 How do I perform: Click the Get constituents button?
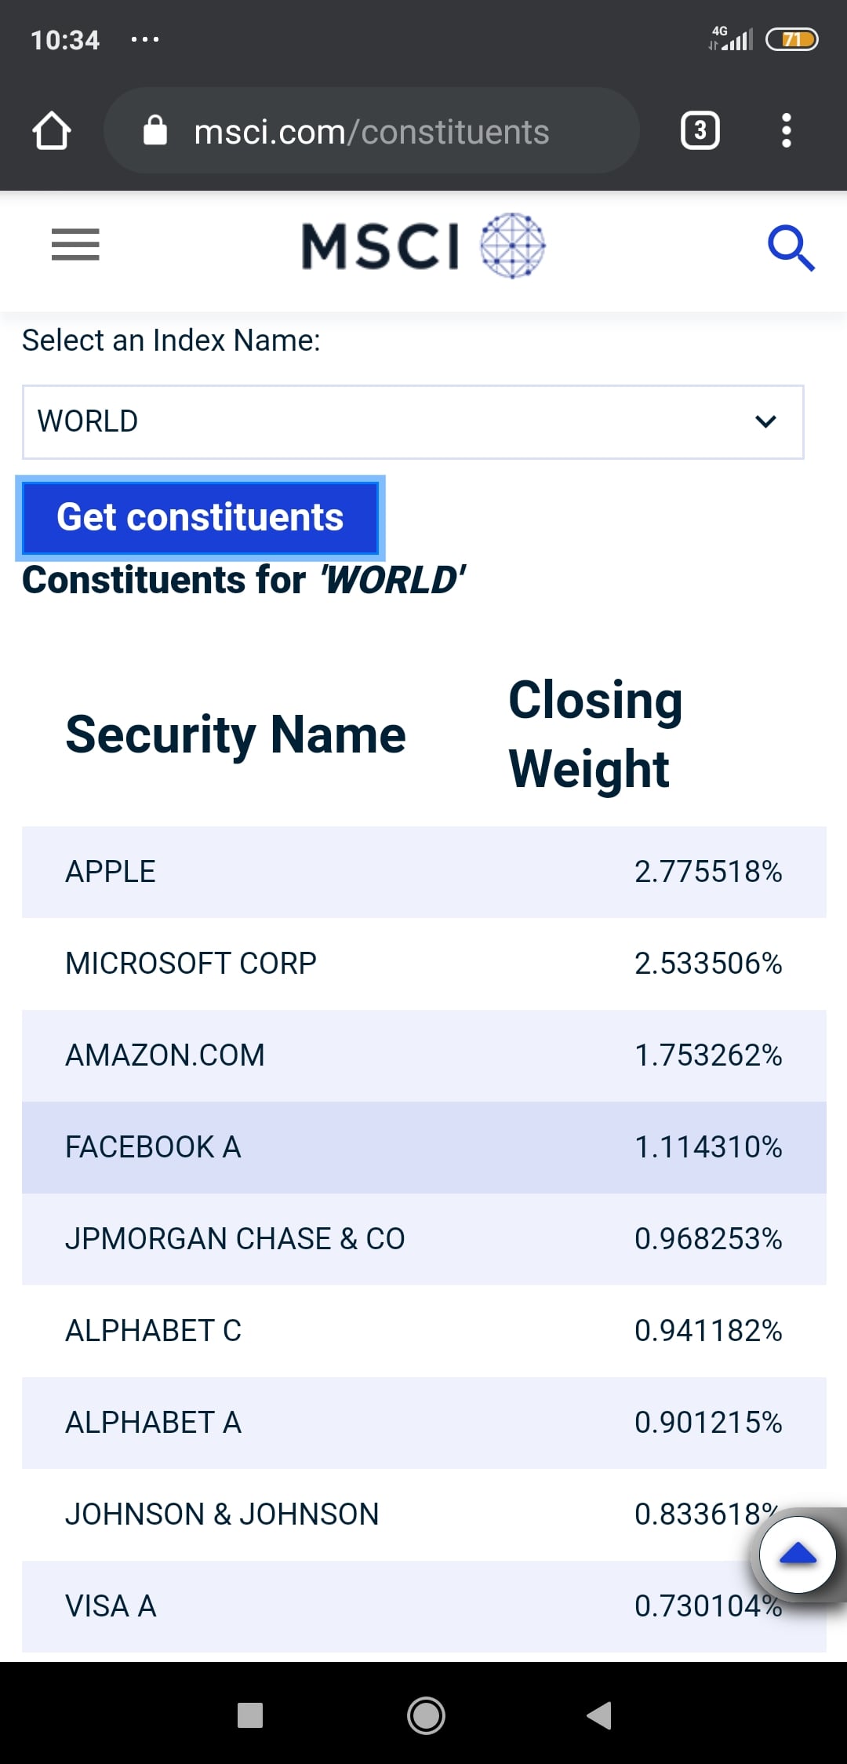pos(201,518)
